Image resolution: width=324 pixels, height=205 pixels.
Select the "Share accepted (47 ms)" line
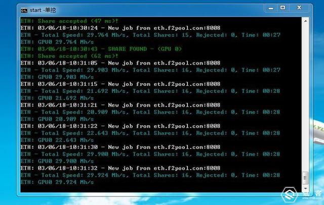(69, 21)
